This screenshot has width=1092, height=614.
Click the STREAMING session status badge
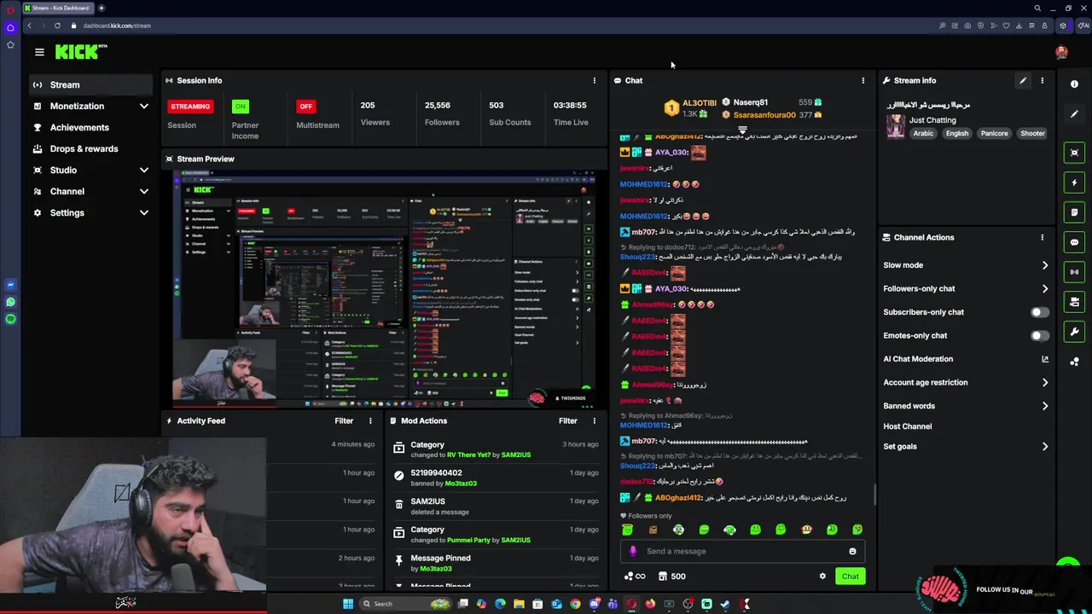[190, 107]
